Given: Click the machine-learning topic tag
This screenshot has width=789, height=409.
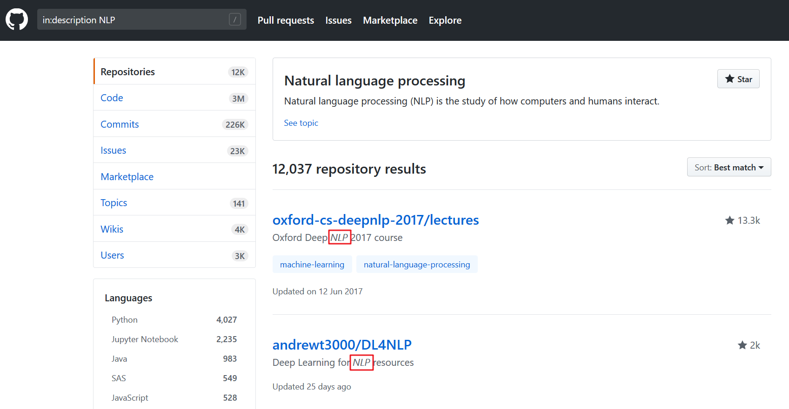Looking at the screenshot, I should tap(312, 265).
